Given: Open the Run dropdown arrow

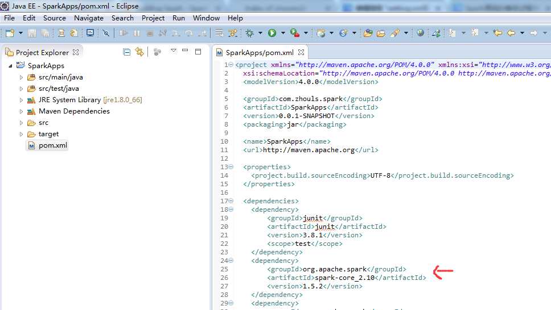Looking at the screenshot, I should tap(283, 33).
